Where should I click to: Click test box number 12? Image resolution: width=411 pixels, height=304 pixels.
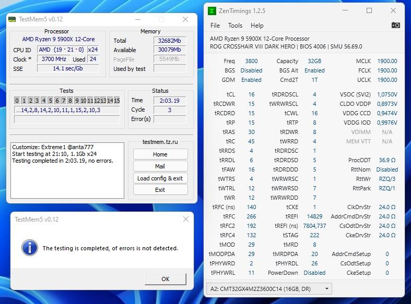click(x=97, y=101)
